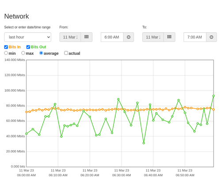
Task: Uncheck the Bits In checkbox
Action: pyautogui.click(x=6, y=47)
